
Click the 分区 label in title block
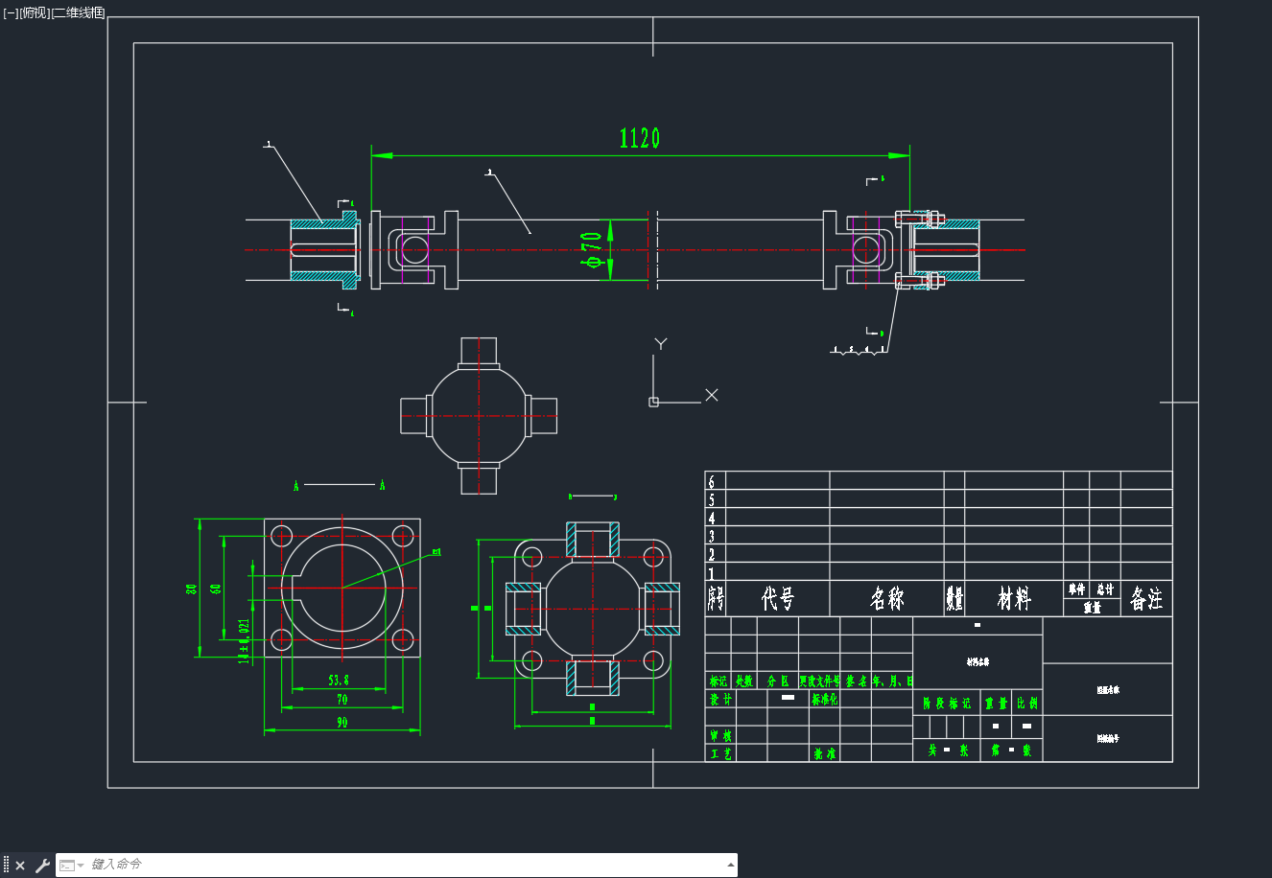778,681
